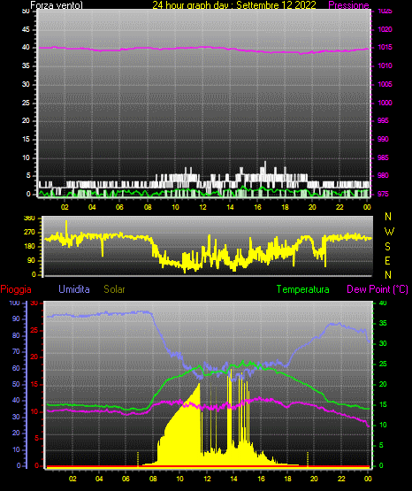
Task: Select the Temperatura legend label
Action: coord(302,289)
